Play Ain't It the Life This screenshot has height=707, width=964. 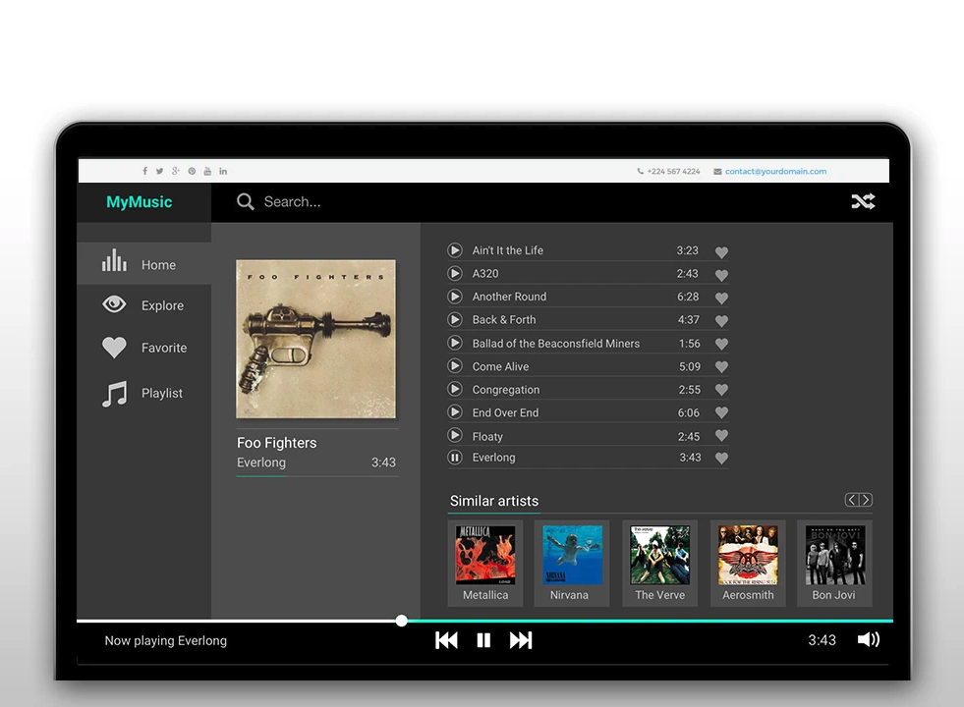[455, 250]
